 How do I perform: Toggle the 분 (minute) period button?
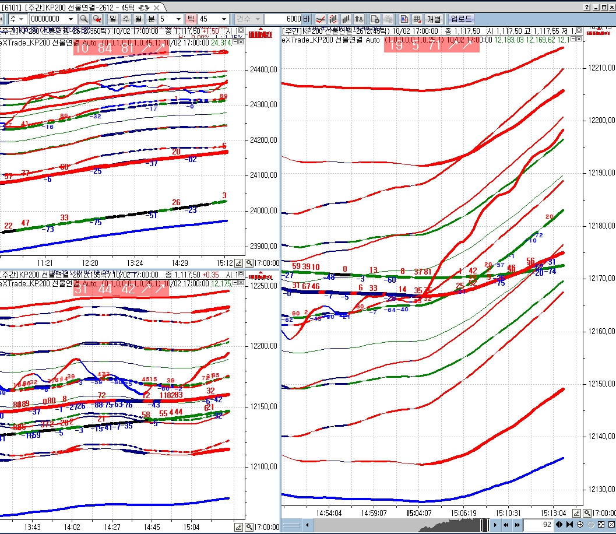point(152,19)
